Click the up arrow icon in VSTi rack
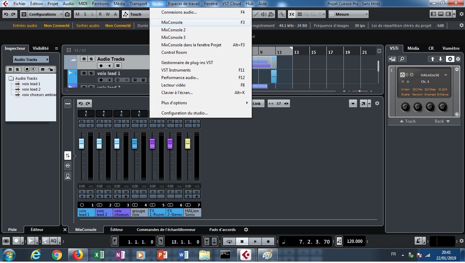The width and height of the screenshot is (465, 263). click(433, 59)
